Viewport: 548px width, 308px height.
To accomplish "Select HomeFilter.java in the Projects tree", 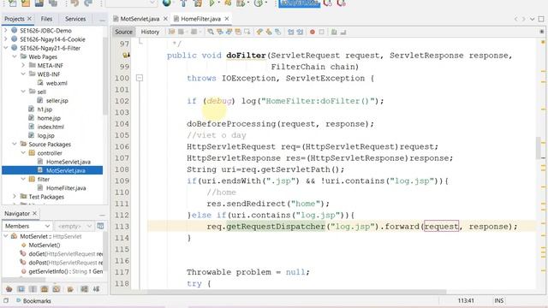I will (66, 188).
